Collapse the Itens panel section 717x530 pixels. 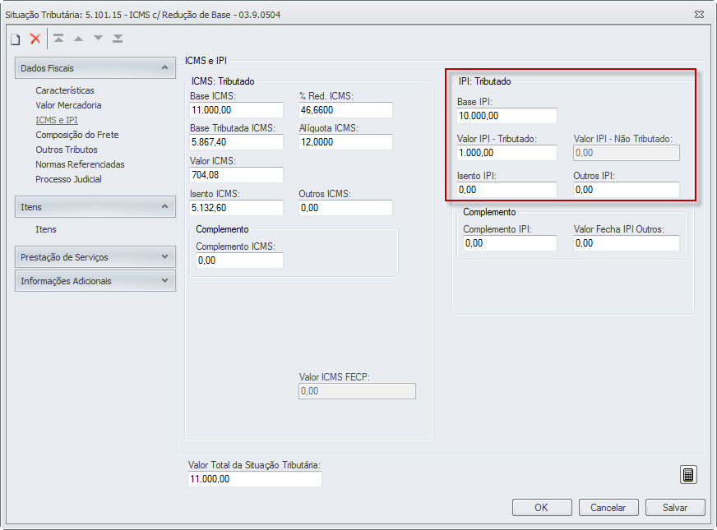point(165,207)
